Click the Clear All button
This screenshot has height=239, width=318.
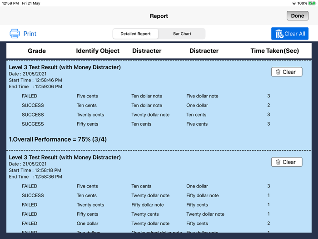pos(290,34)
